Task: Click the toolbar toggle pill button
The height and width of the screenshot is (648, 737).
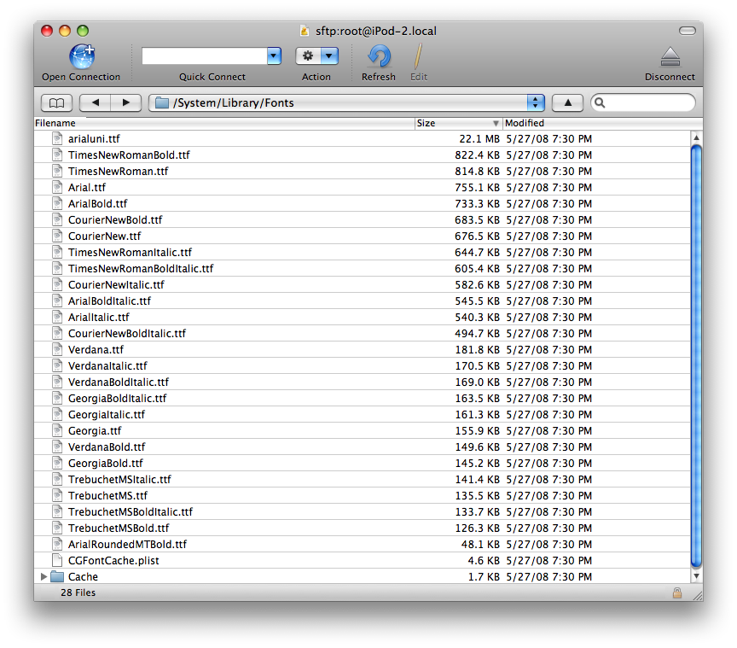Action: (688, 31)
